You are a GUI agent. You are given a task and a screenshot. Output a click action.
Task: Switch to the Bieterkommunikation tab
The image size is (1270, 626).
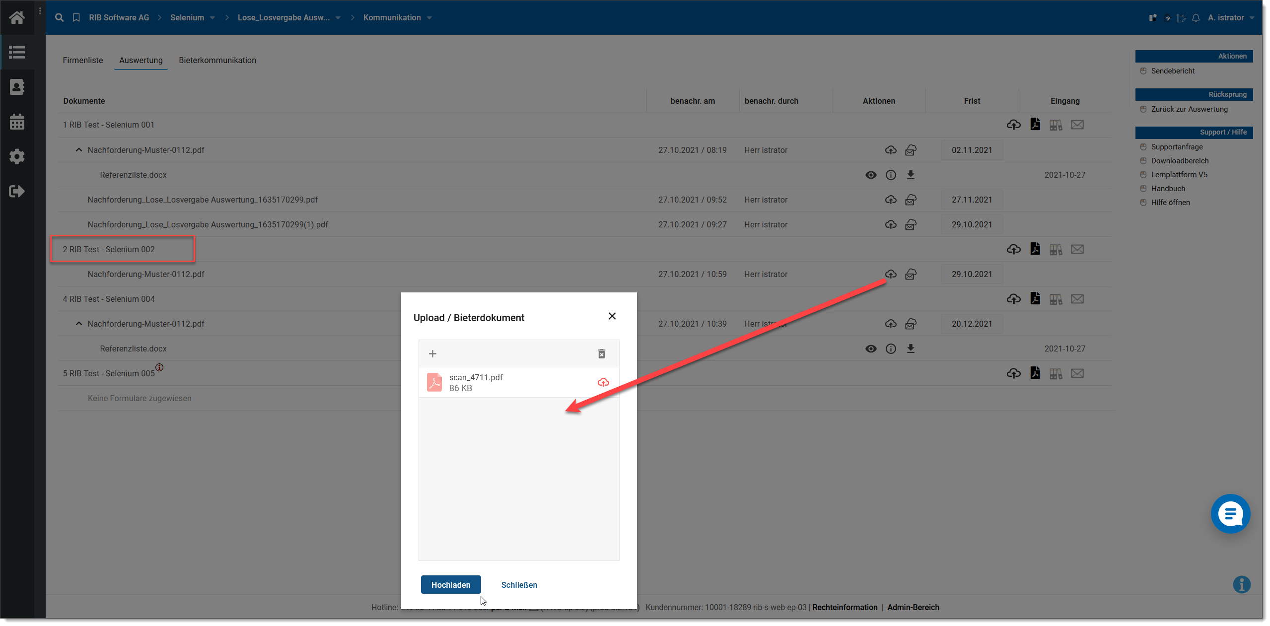coord(217,60)
